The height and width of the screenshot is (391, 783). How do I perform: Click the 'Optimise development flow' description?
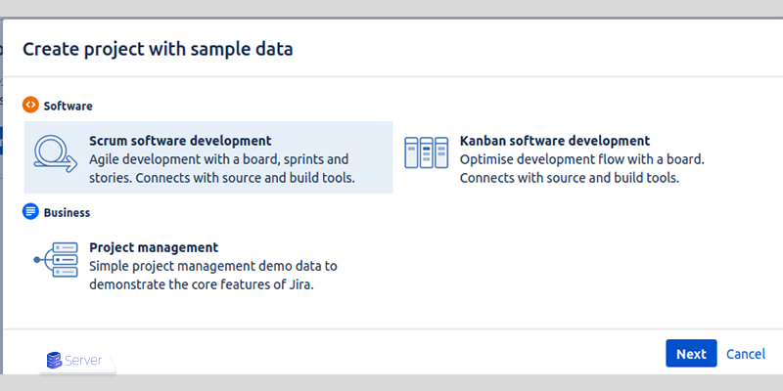pyautogui.click(x=581, y=168)
